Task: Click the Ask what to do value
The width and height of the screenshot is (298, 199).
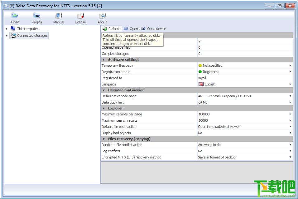Action: click(x=209, y=145)
